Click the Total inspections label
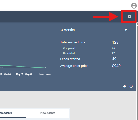Viewport: 138px width, 120px height. 73,42
